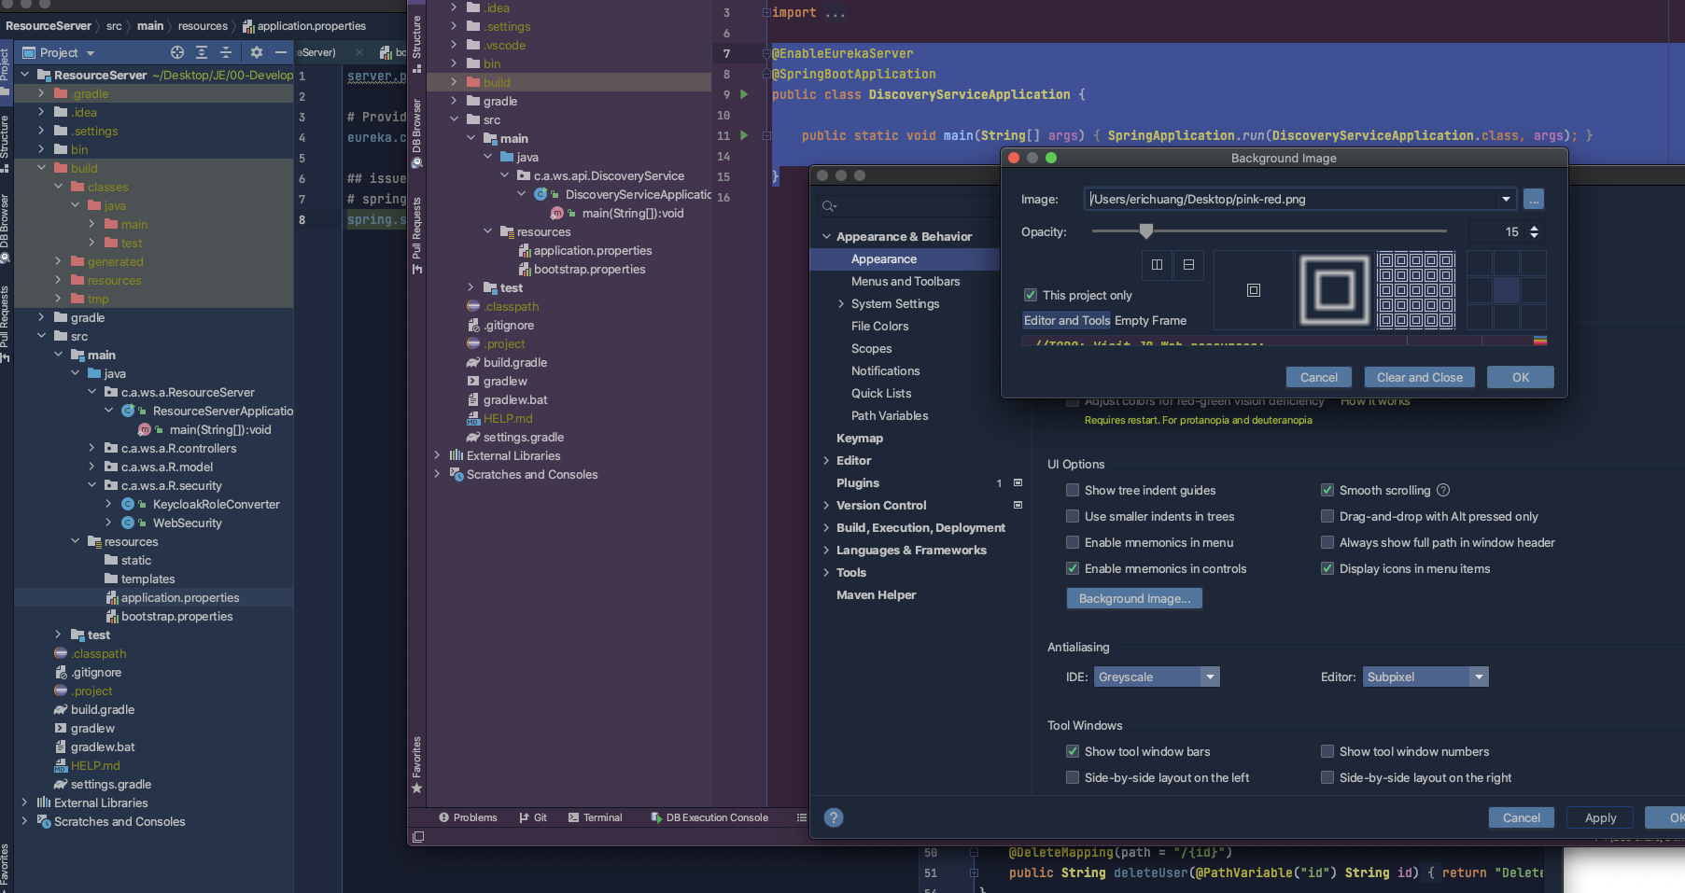Disable Smooth scrolling

click(x=1327, y=489)
